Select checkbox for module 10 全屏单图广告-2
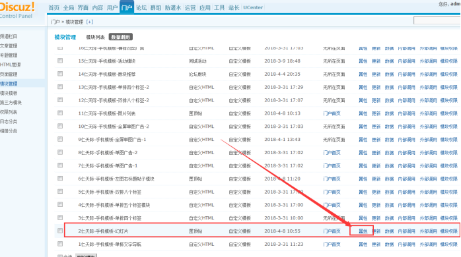The height and width of the screenshot is (257, 461). (x=60, y=126)
